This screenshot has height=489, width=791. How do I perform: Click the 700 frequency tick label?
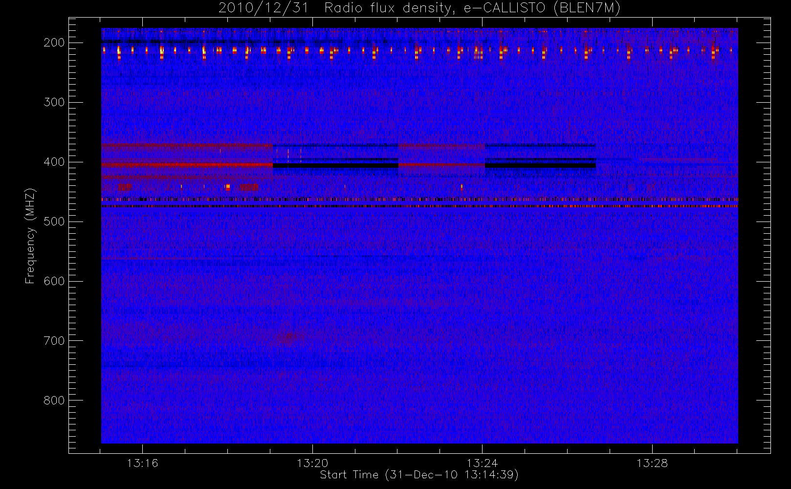pyautogui.click(x=54, y=341)
